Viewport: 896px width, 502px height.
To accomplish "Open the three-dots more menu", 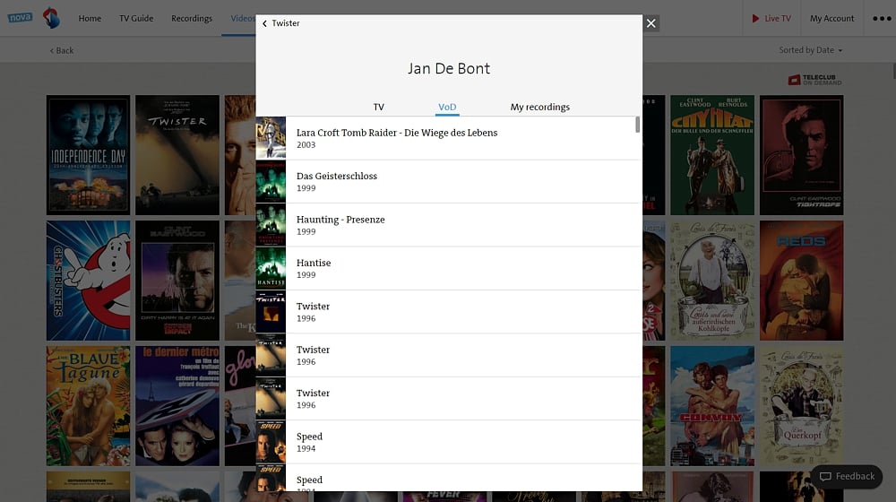I will click(x=881, y=18).
